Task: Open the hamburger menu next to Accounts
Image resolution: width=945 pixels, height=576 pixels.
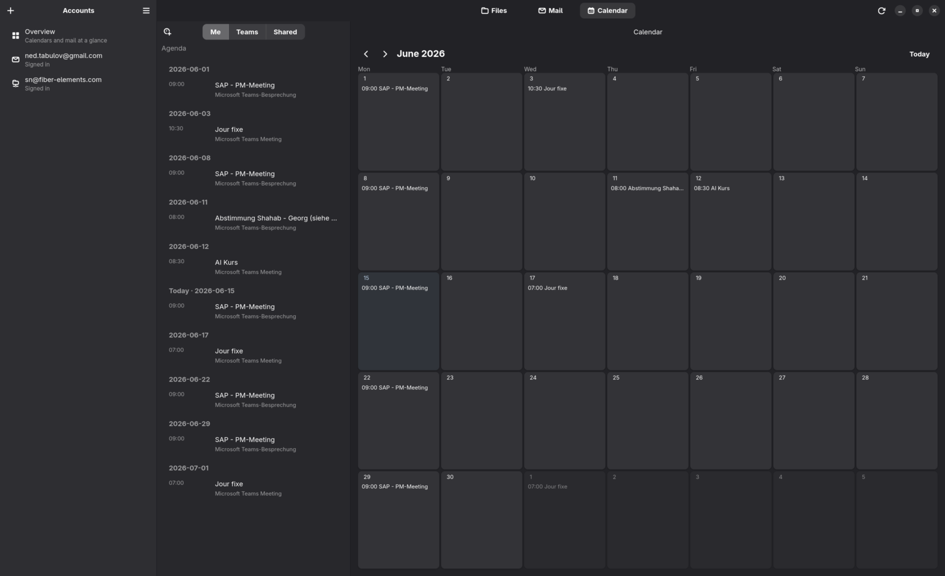Action: [146, 10]
